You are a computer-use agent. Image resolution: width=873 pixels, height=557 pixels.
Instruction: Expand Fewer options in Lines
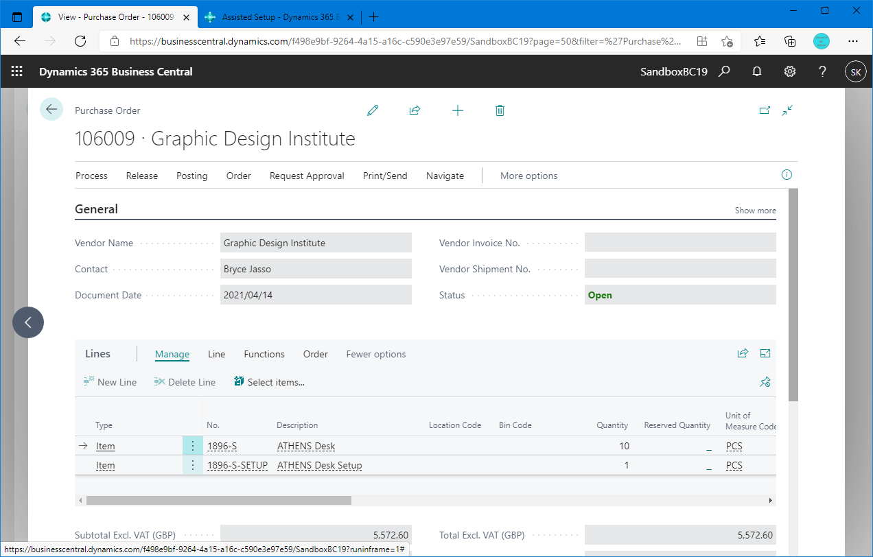click(x=376, y=354)
